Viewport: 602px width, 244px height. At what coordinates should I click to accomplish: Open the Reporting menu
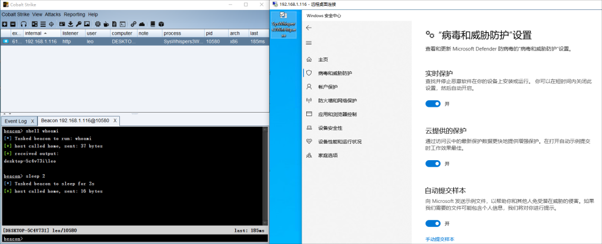click(x=75, y=15)
